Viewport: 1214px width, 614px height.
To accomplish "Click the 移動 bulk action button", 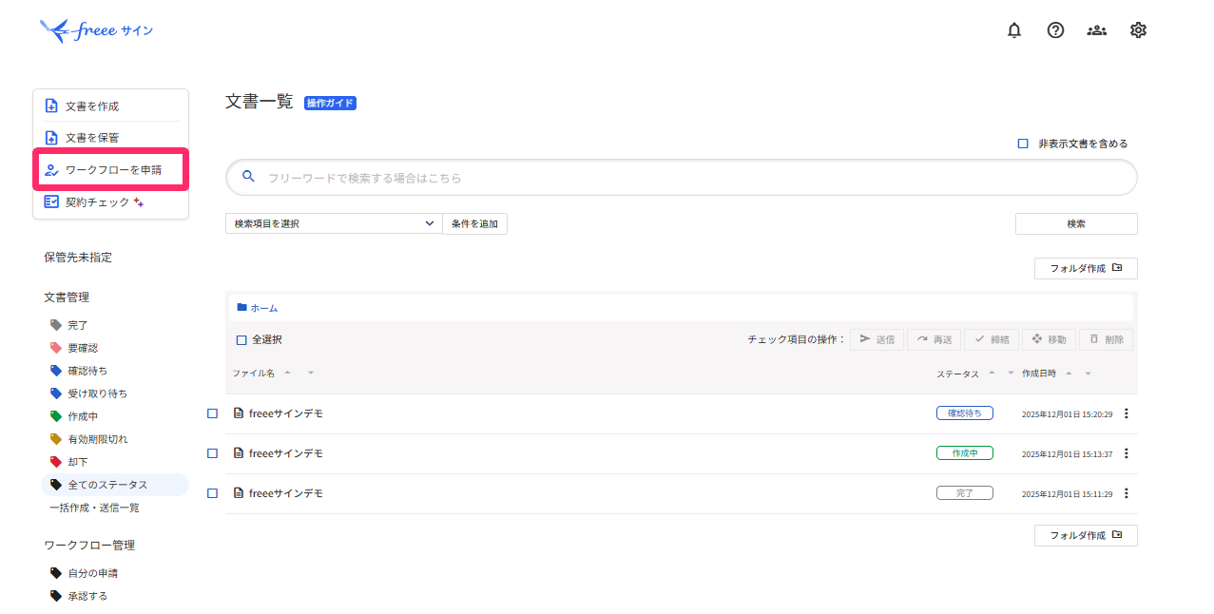I will pos(1049,339).
